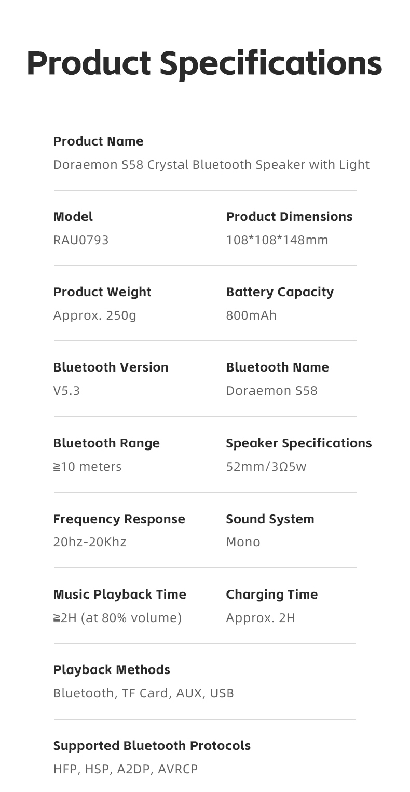Screen dimensions: 410x792
Task: Click the Product Name label
Action: tap(98, 141)
